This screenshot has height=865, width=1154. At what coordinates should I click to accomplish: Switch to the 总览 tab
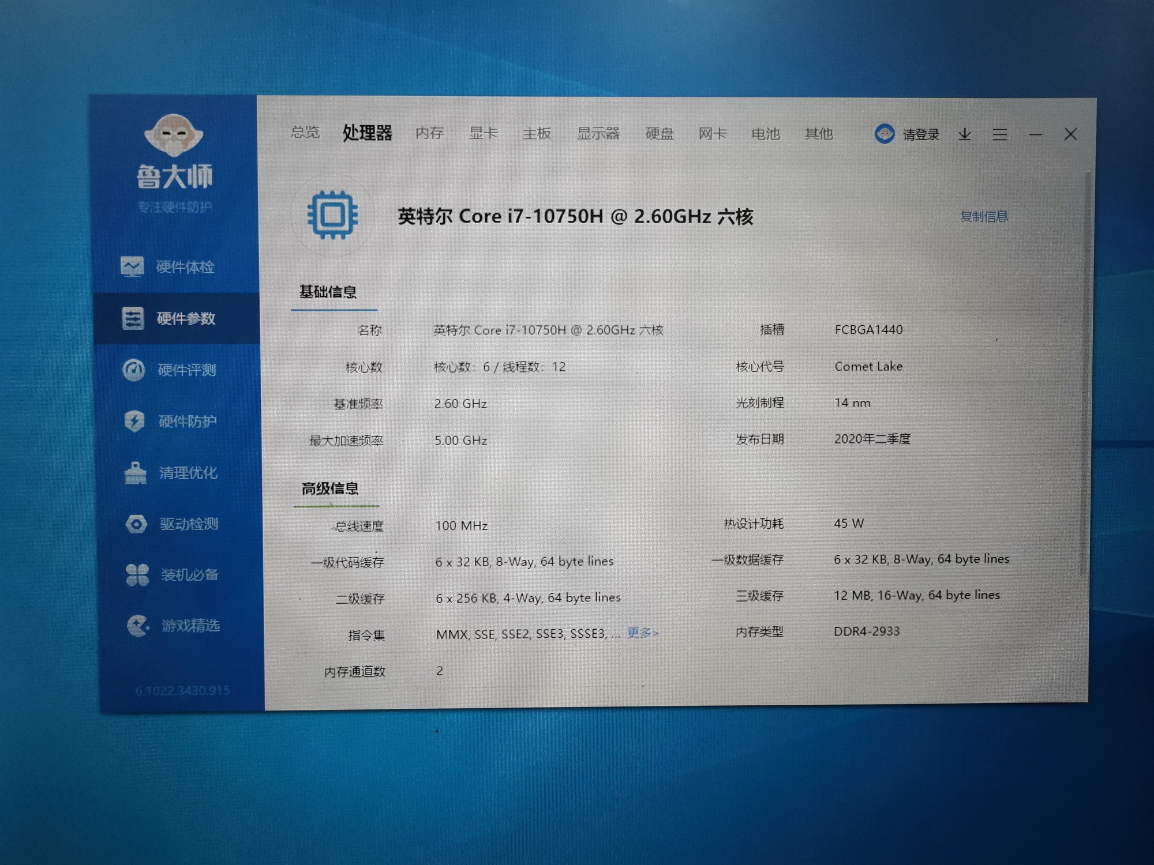[305, 132]
